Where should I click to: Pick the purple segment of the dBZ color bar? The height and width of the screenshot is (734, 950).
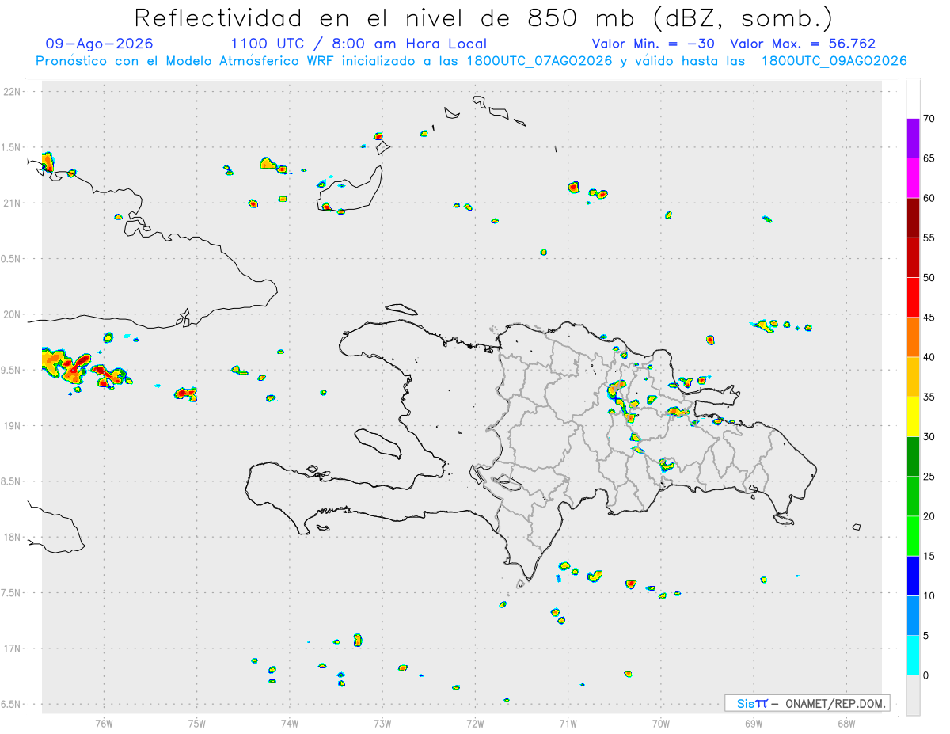(913, 139)
